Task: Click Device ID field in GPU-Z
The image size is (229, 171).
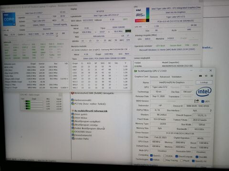Action: click(198, 106)
